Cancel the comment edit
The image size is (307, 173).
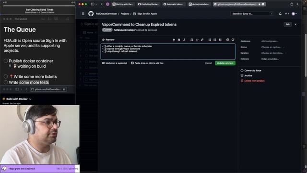pyautogui.click(x=208, y=63)
